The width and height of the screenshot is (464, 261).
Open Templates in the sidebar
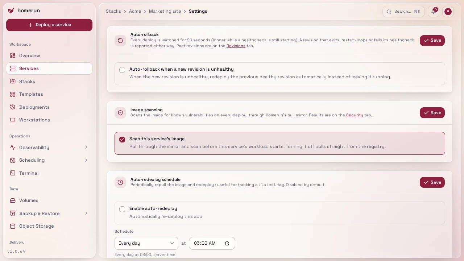49,94
